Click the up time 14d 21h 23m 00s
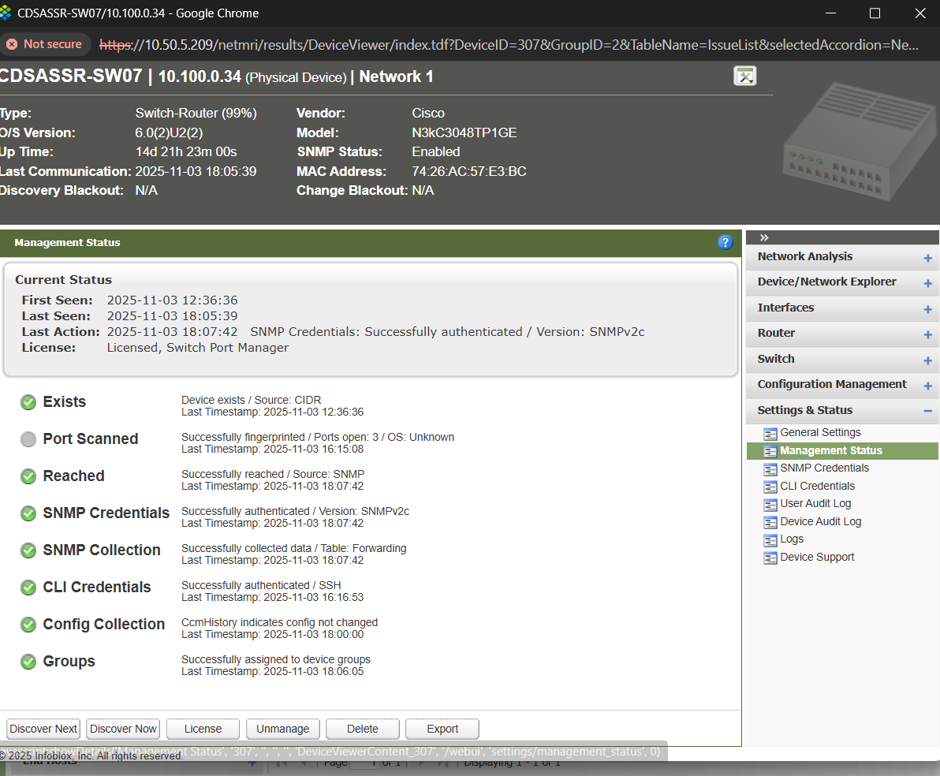This screenshot has width=940, height=776. pyautogui.click(x=186, y=152)
